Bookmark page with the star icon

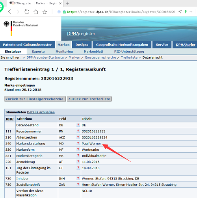tap(45, 12)
